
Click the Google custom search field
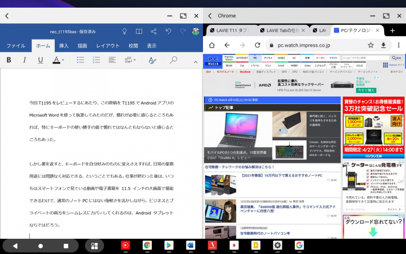pyautogui.click(x=365, y=58)
